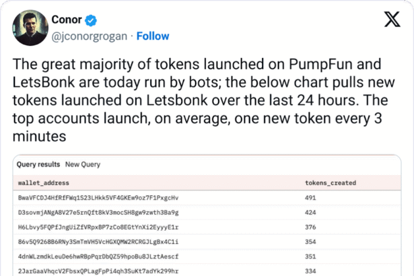Open the New Query tab
This screenshot has width=414, height=276.
pos(83,164)
